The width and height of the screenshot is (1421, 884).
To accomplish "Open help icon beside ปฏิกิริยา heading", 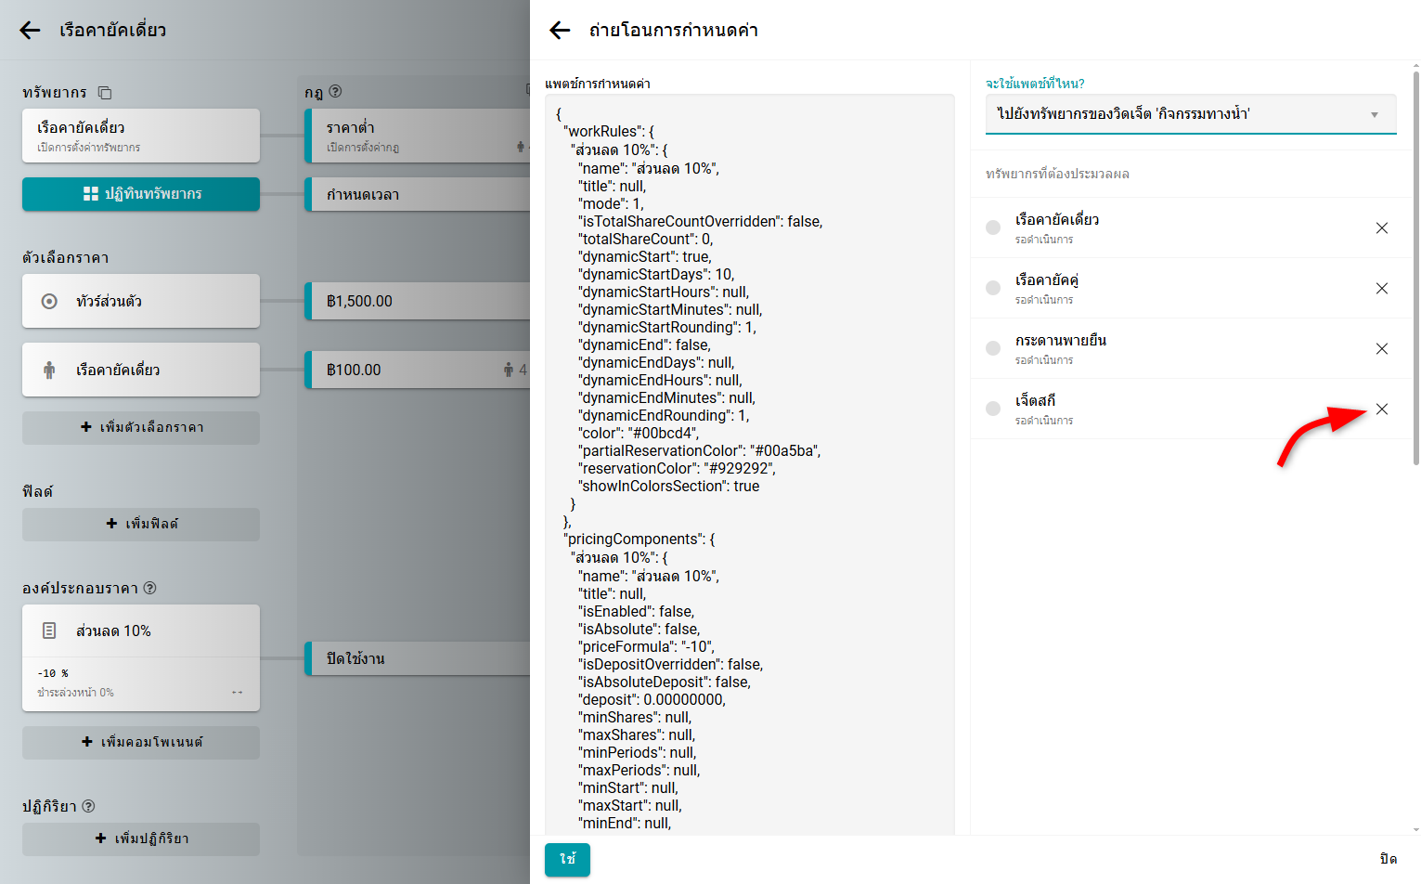I will pos(89,806).
